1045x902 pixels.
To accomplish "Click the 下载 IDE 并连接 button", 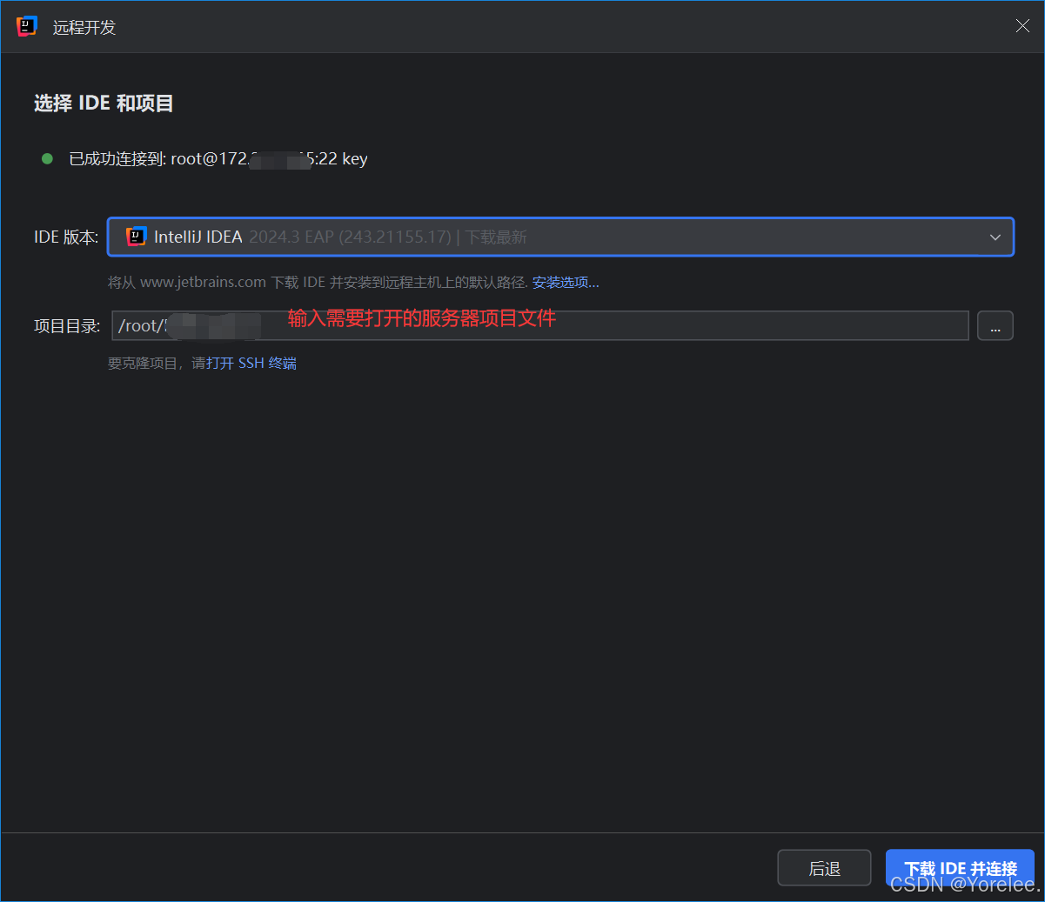I will click(960, 867).
